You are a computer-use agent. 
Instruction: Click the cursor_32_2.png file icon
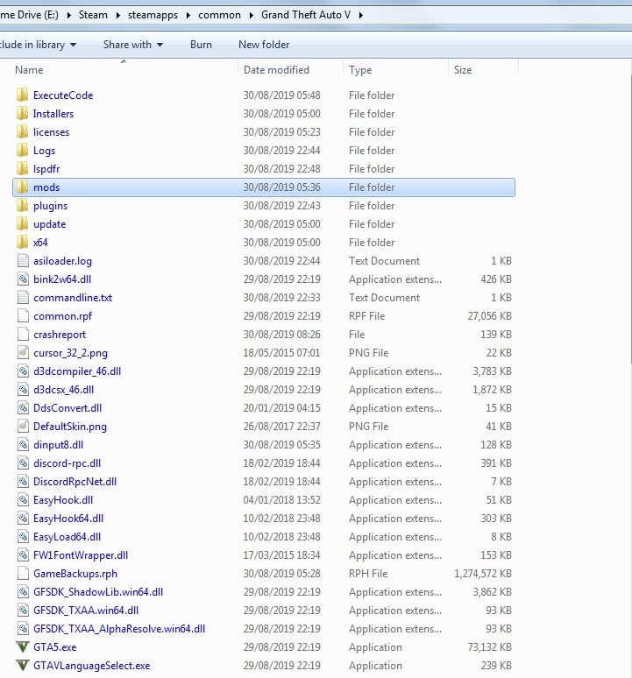pos(23,353)
